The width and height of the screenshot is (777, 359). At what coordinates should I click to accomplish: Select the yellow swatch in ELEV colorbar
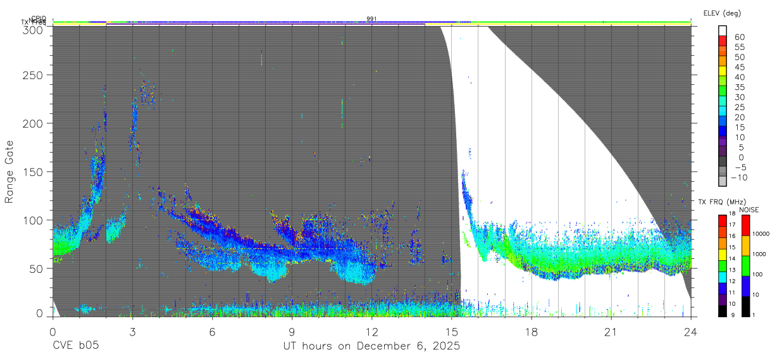[x=722, y=72]
